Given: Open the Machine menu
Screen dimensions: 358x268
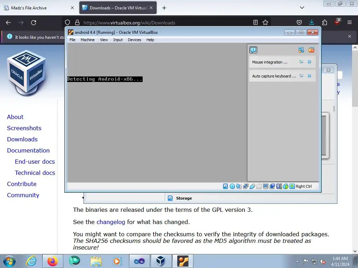Looking at the screenshot, I should point(87,40).
